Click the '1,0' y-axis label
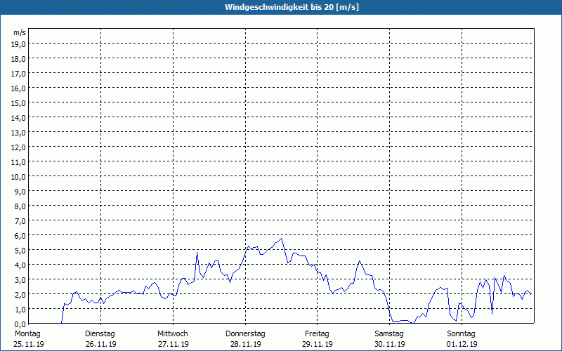562x351 pixels. [x=20, y=310]
